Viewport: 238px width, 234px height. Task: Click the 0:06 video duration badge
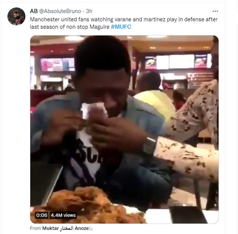(42, 215)
